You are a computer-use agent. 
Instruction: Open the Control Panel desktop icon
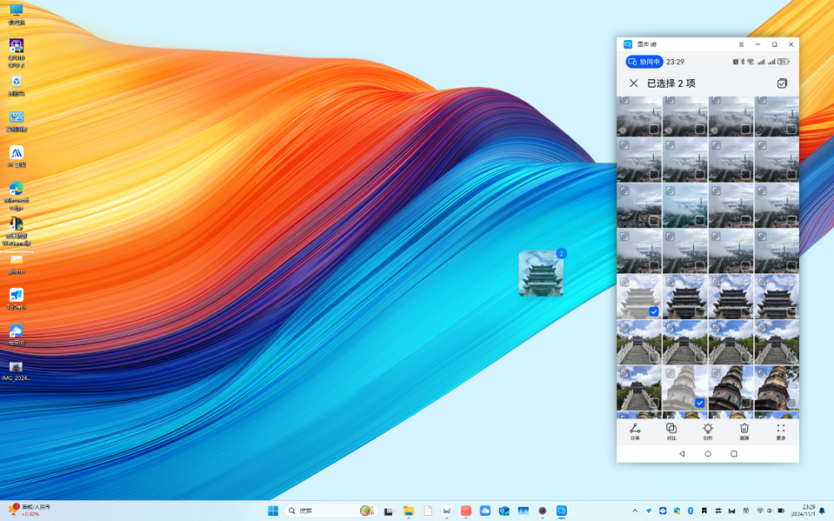[17, 121]
